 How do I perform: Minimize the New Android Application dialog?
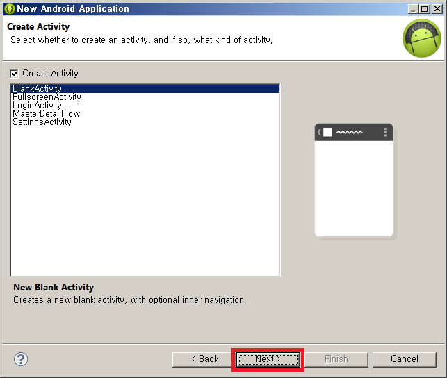pos(413,9)
